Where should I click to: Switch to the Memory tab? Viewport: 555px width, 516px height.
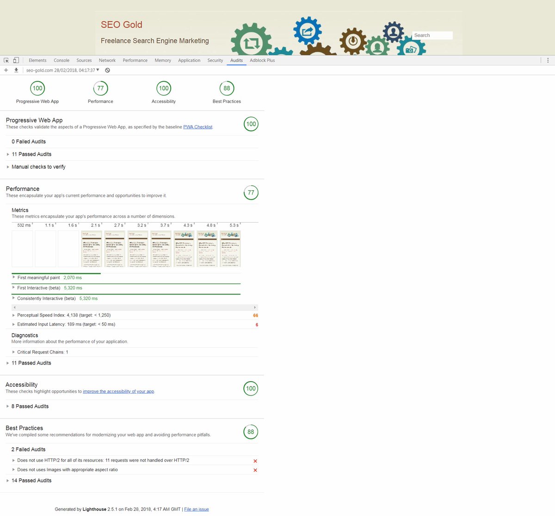163,61
